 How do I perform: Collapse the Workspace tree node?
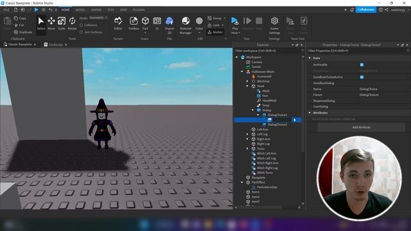coord(237,57)
